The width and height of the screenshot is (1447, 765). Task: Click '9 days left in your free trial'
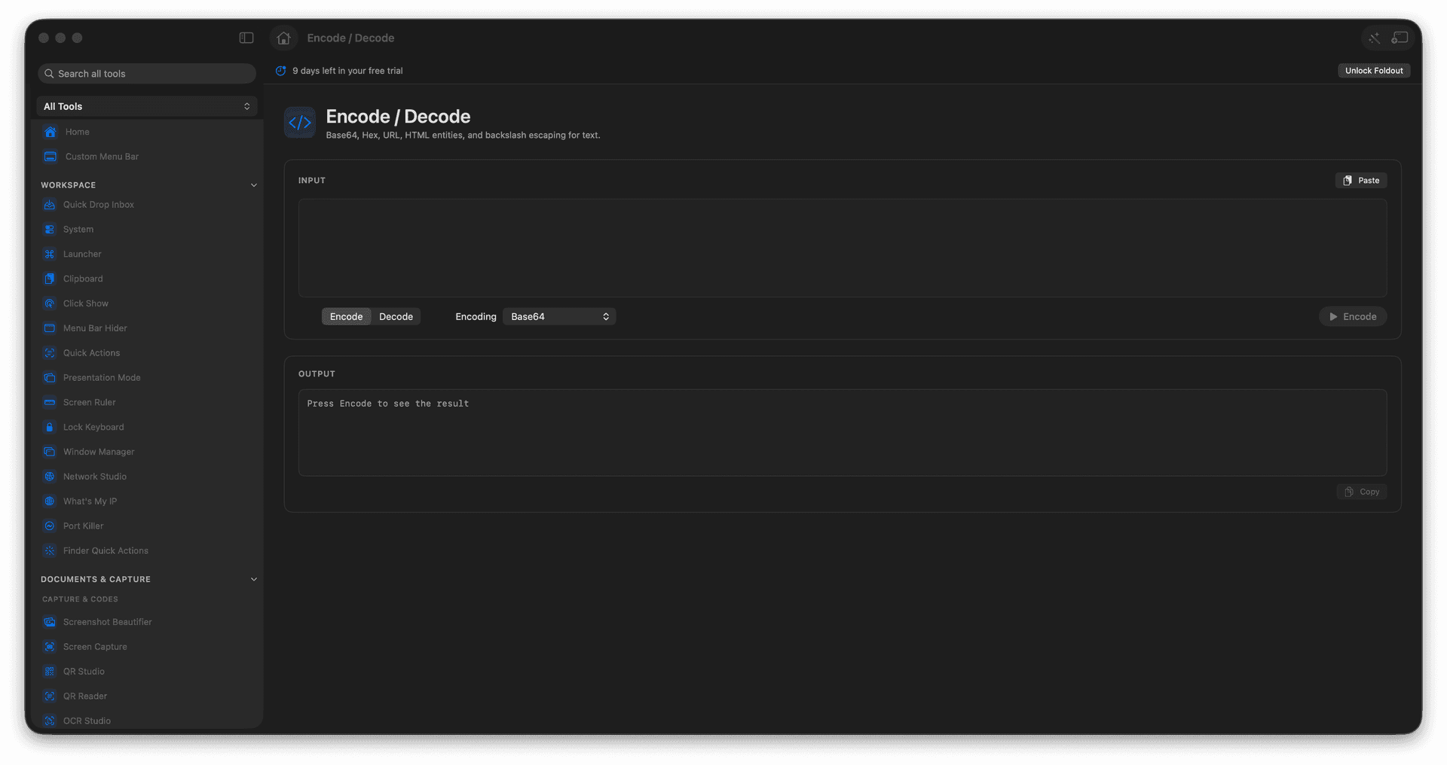pos(347,71)
